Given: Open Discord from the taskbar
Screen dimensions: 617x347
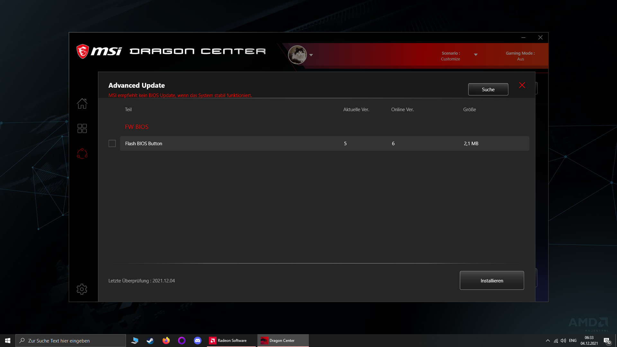Looking at the screenshot, I should point(198,341).
